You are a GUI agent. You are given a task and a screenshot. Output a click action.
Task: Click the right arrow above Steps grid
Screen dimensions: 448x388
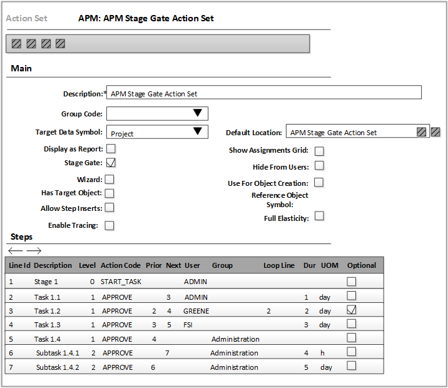(34, 250)
